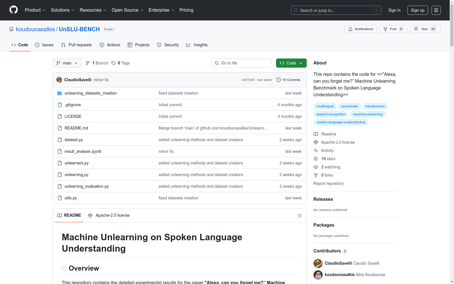Switch to the Security tab
The height and width of the screenshot is (284, 454).
coord(168,45)
